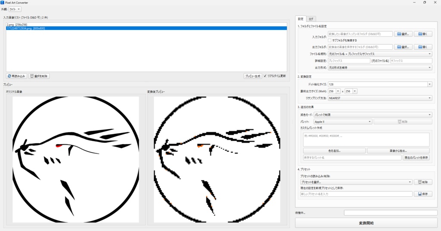Click the 保存するパレット名 field
441x231 pixels.
click(x=352, y=158)
